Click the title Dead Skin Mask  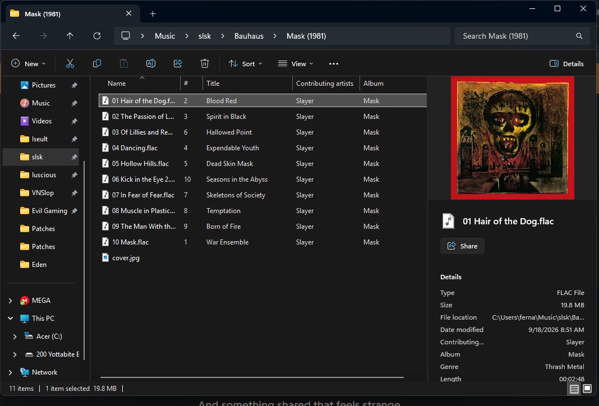229,164
